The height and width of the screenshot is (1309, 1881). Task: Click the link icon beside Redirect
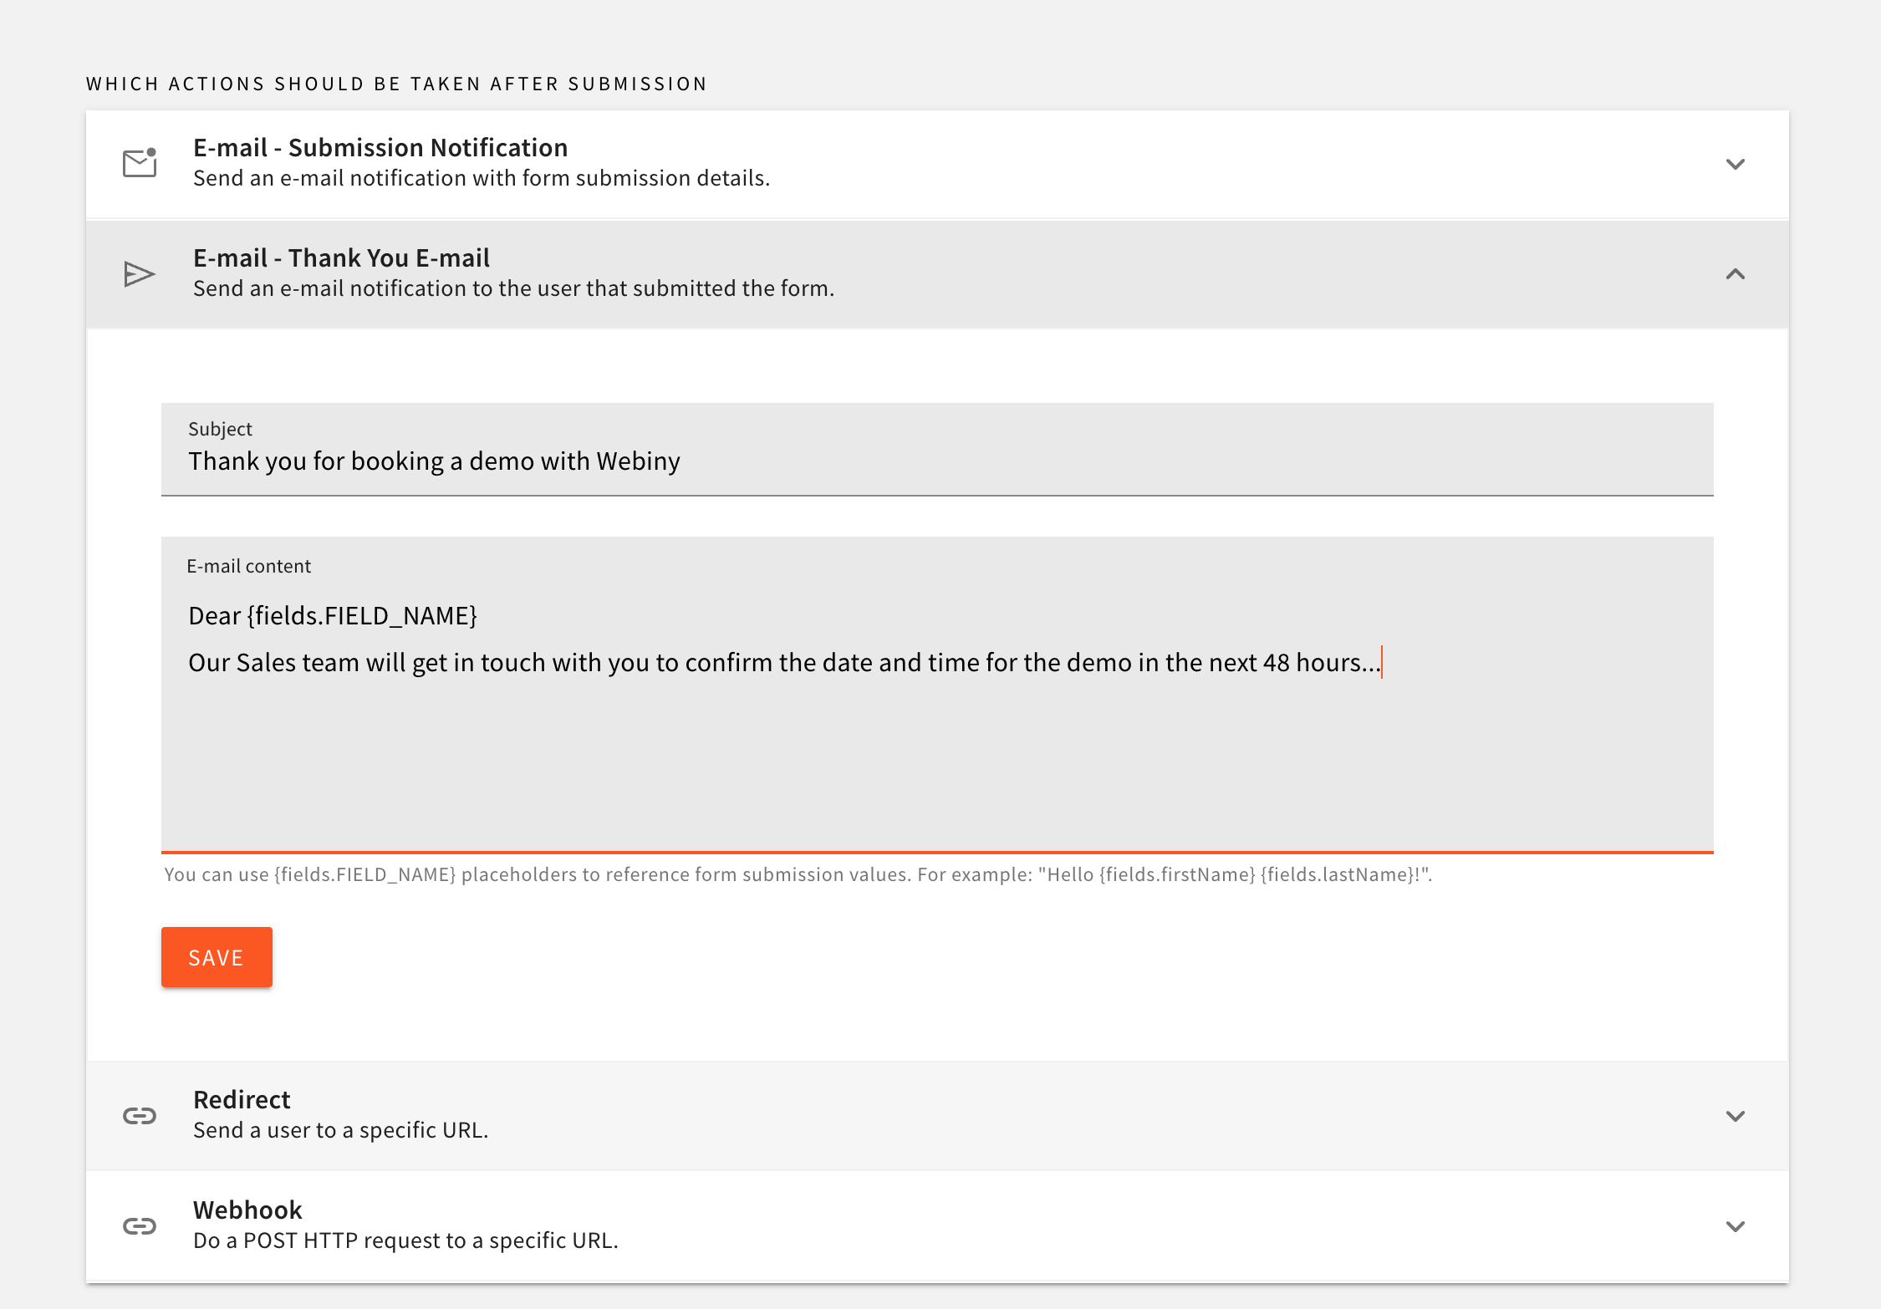(x=140, y=1116)
